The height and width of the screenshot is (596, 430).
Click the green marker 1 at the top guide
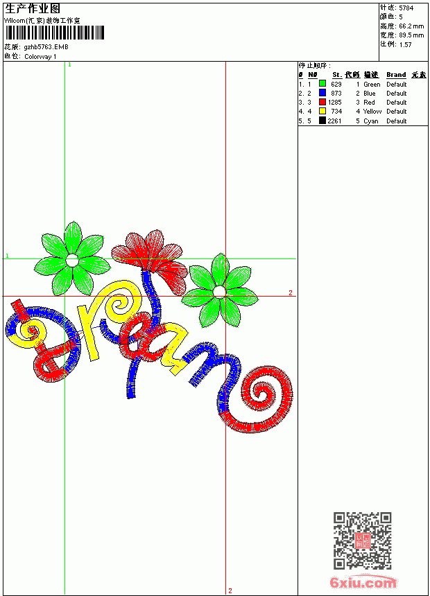(x=69, y=65)
